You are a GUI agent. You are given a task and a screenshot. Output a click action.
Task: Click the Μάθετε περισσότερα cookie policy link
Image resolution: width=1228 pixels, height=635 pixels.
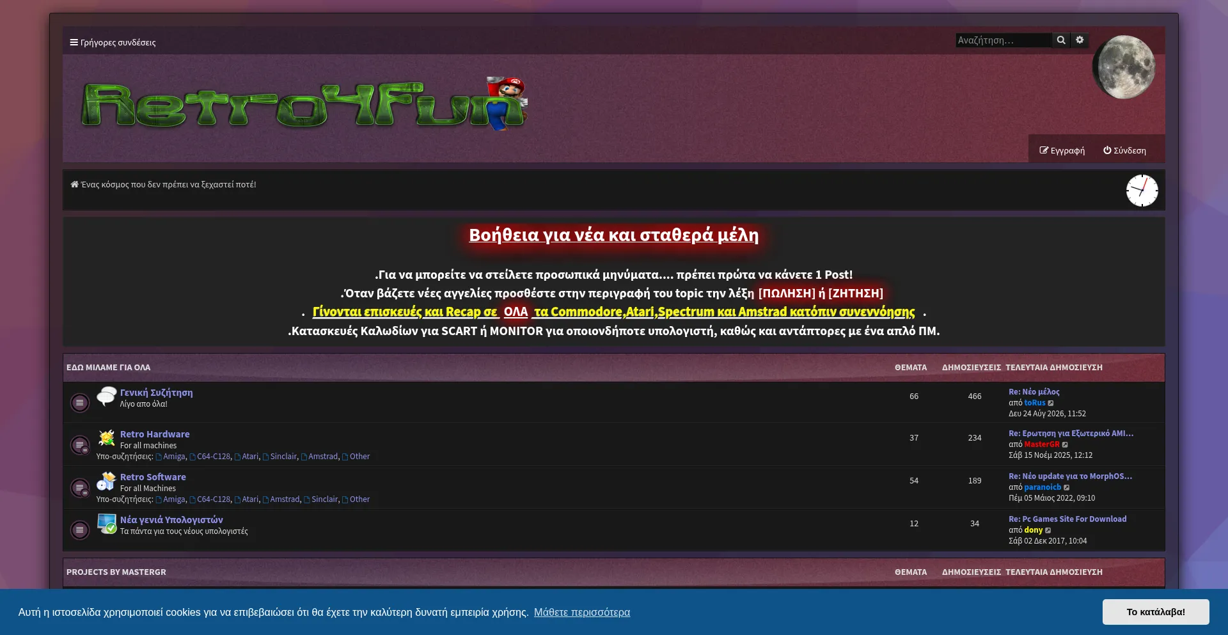(582, 612)
